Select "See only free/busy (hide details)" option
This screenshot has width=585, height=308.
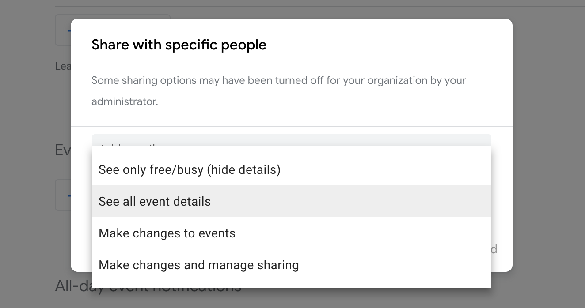click(x=190, y=170)
